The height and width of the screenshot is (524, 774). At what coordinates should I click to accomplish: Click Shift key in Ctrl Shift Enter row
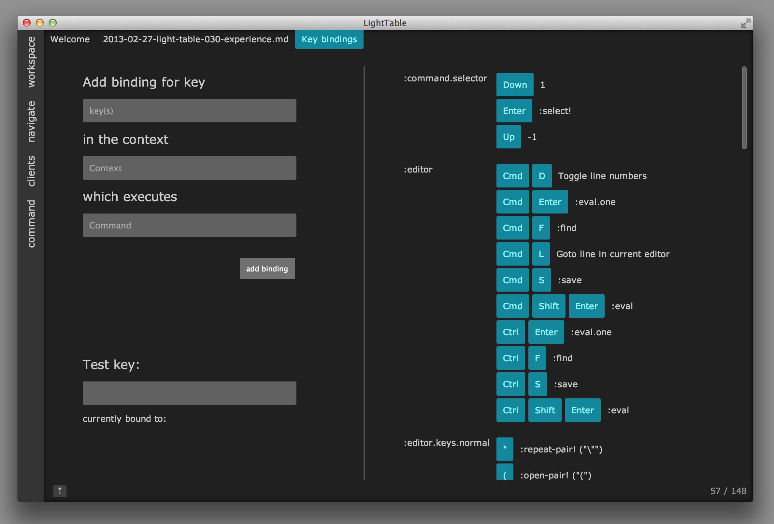545,410
